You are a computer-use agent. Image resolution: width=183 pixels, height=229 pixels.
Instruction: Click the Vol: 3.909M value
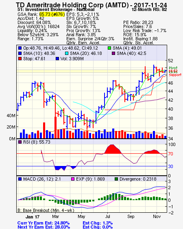(x=72, y=59)
